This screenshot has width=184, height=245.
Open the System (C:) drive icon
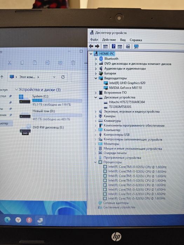(x=25, y=99)
